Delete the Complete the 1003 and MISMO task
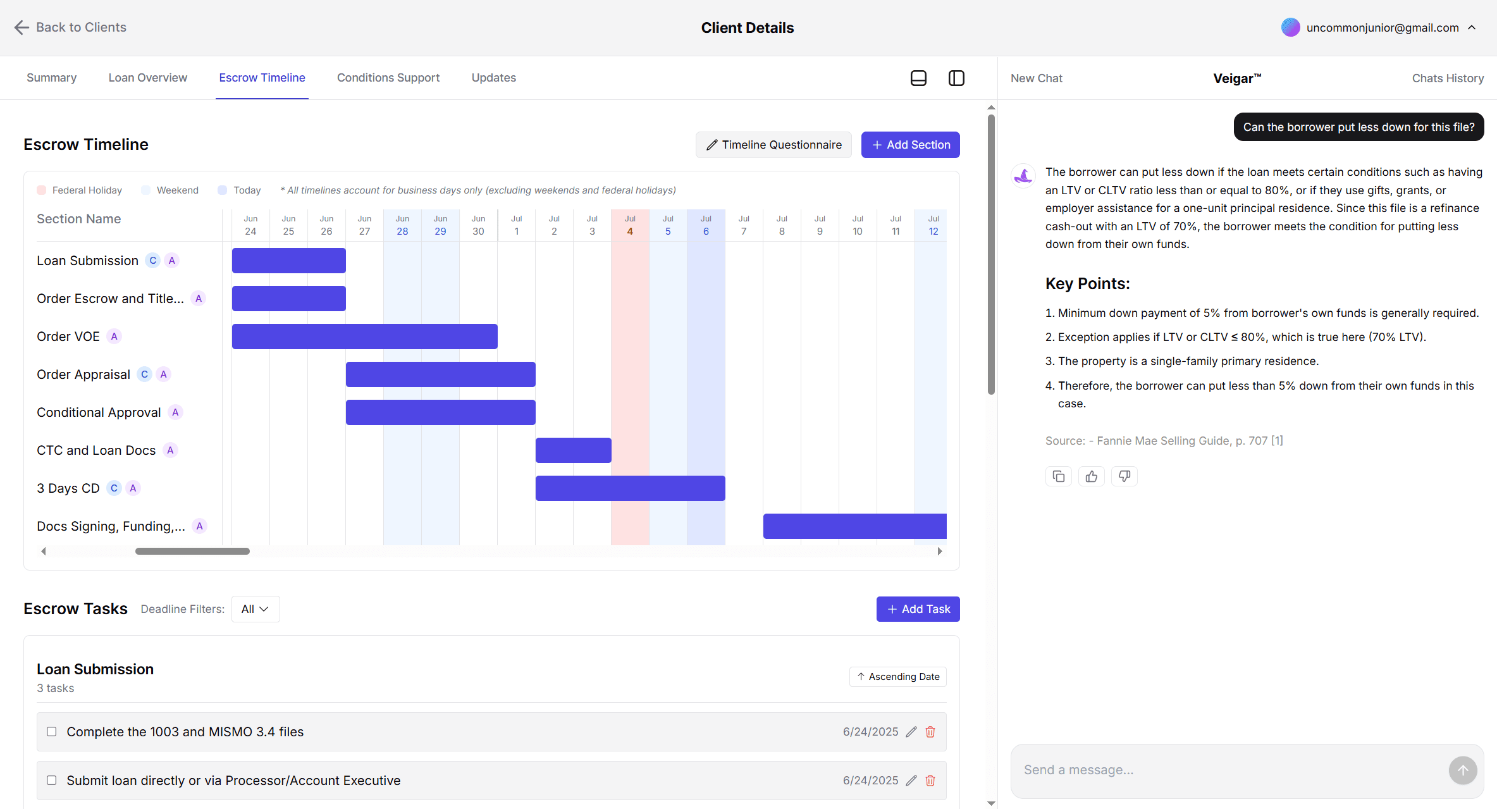This screenshot has width=1497, height=809. [930, 732]
